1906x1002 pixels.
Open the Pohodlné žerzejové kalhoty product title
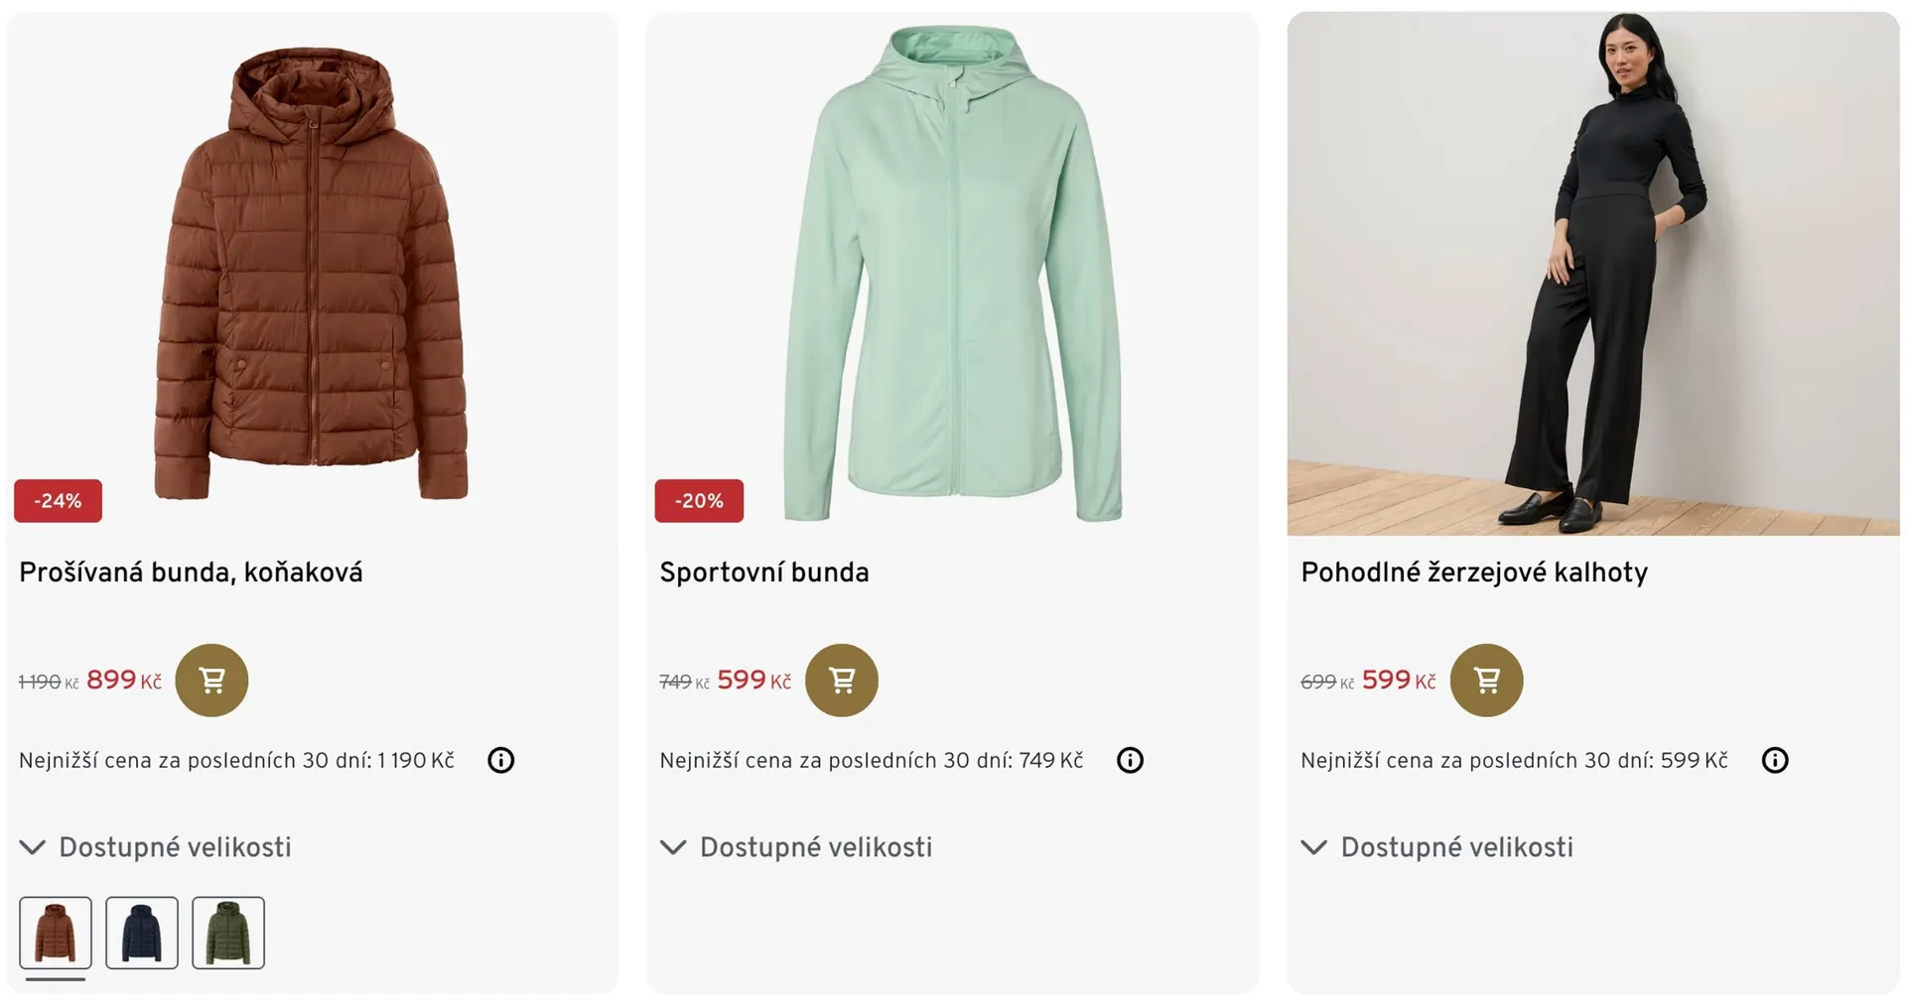pyautogui.click(x=1474, y=572)
